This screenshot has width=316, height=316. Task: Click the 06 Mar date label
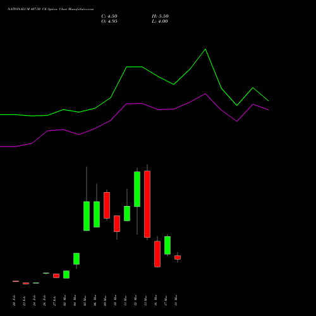(95, 301)
